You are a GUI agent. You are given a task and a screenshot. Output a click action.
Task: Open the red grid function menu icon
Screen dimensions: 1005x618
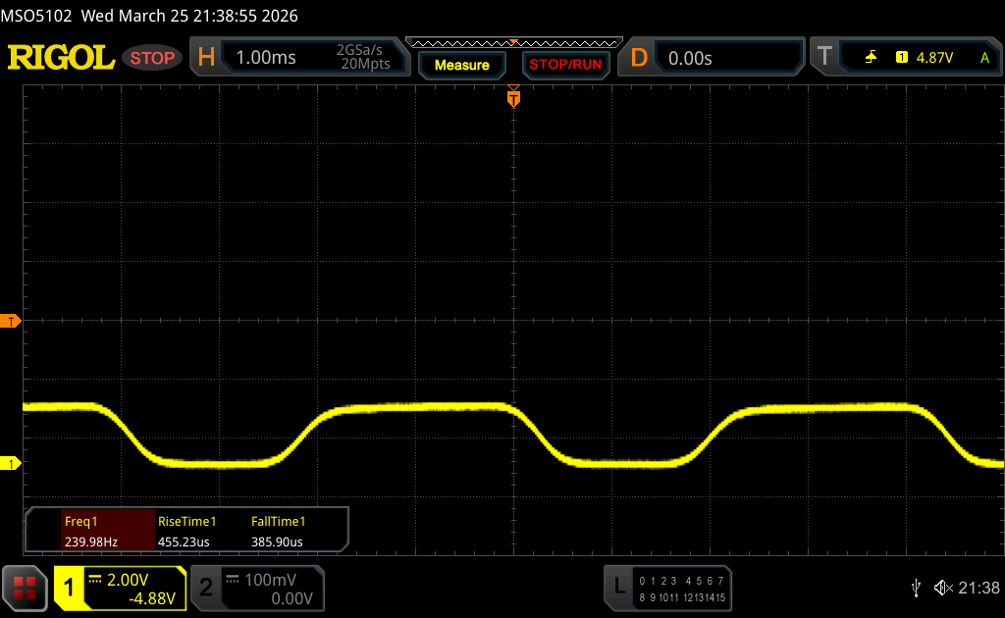pos(25,587)
